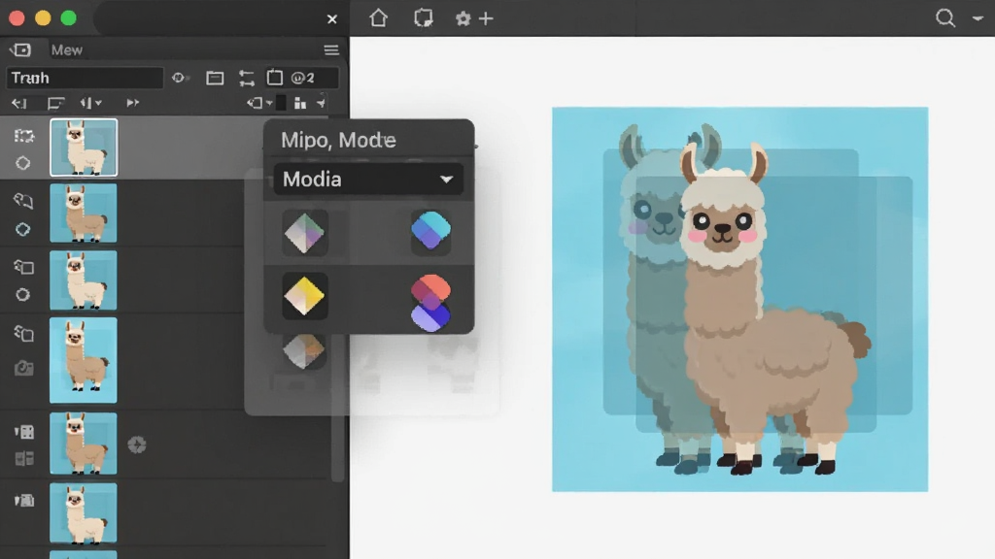Open the note page icon beside Home

[424, 17]
